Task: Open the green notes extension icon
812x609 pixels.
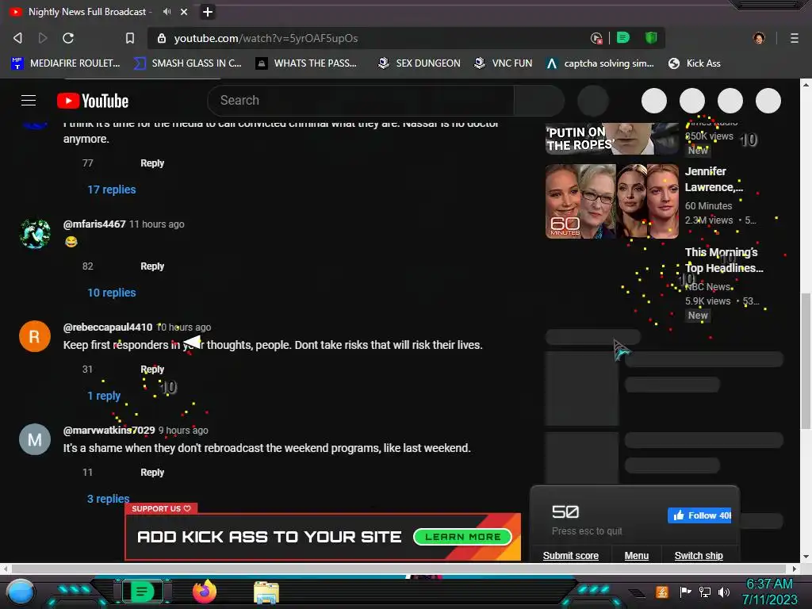Action: (623, 37)
